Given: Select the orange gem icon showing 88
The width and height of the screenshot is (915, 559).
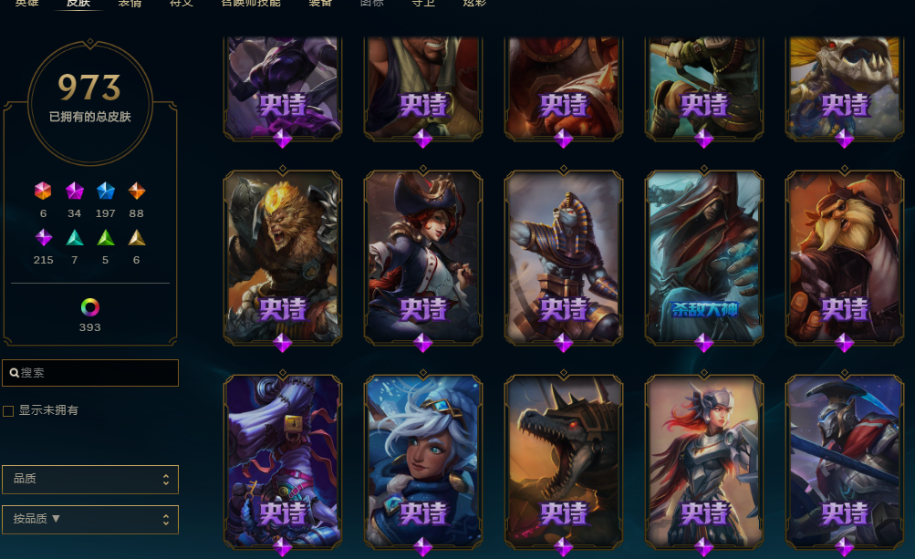Looking at the screenshot, I should click(137, 191).
